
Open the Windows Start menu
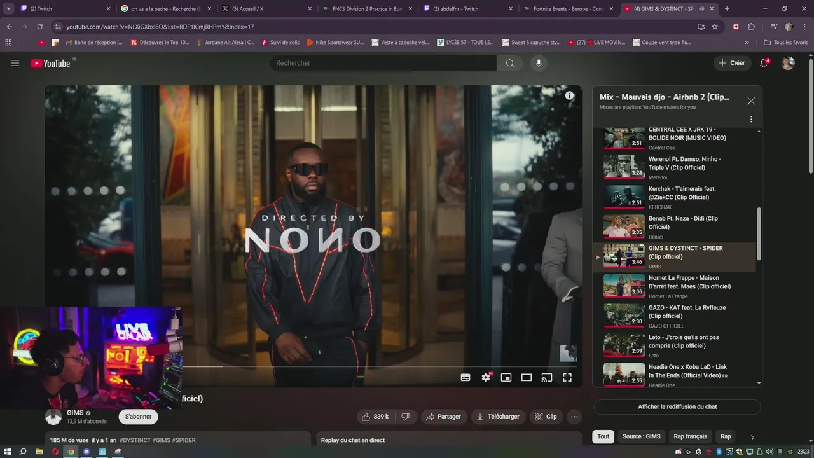pos(7,452)
